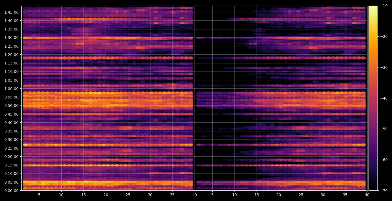Click the 0:20:00 time axis label
This screenshot has height=201, width=392.
pyautogui.click(x=12, y=157)
